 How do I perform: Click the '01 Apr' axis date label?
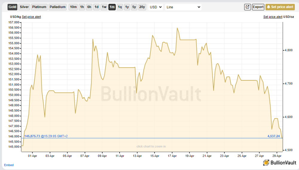click(32, 156)
